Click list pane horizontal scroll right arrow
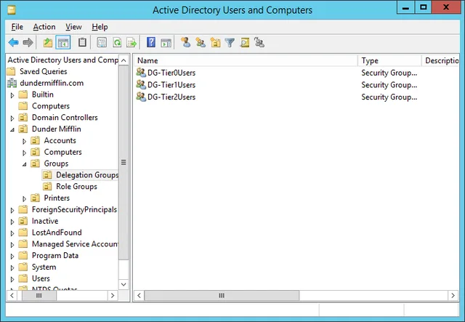Screen dimensions: 465x322 click(x=453, y=295)
